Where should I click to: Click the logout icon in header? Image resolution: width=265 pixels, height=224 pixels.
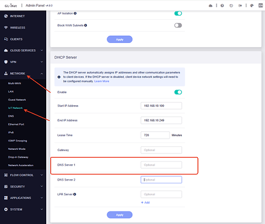tap(240, 5)
